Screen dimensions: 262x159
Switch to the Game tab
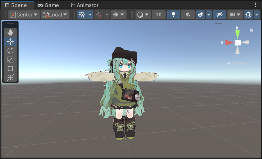[x=48, y=5]
